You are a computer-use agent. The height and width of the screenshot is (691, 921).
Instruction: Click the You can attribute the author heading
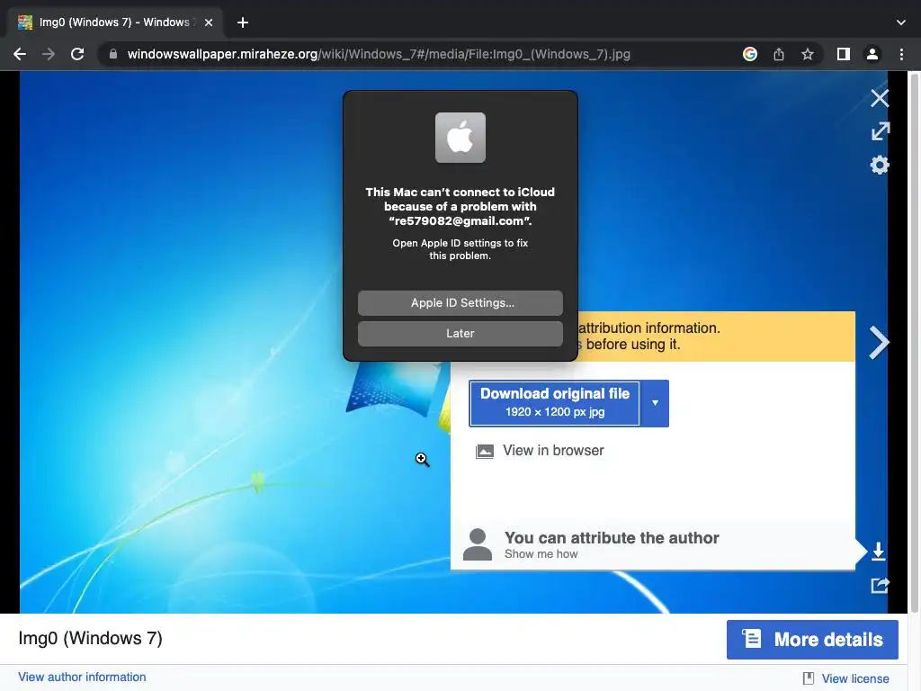612,538
